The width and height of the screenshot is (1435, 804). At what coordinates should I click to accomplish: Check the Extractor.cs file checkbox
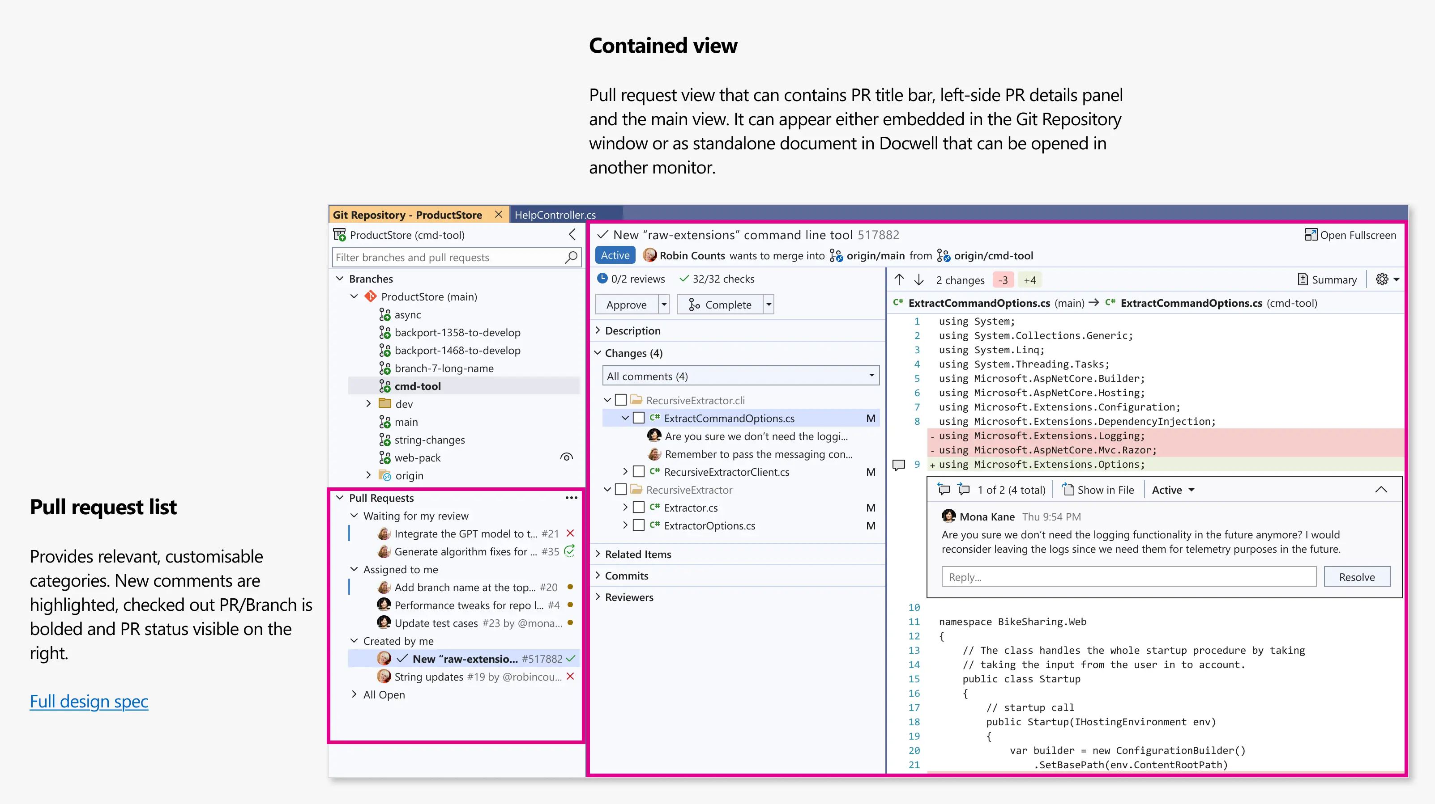click(639, 508)
